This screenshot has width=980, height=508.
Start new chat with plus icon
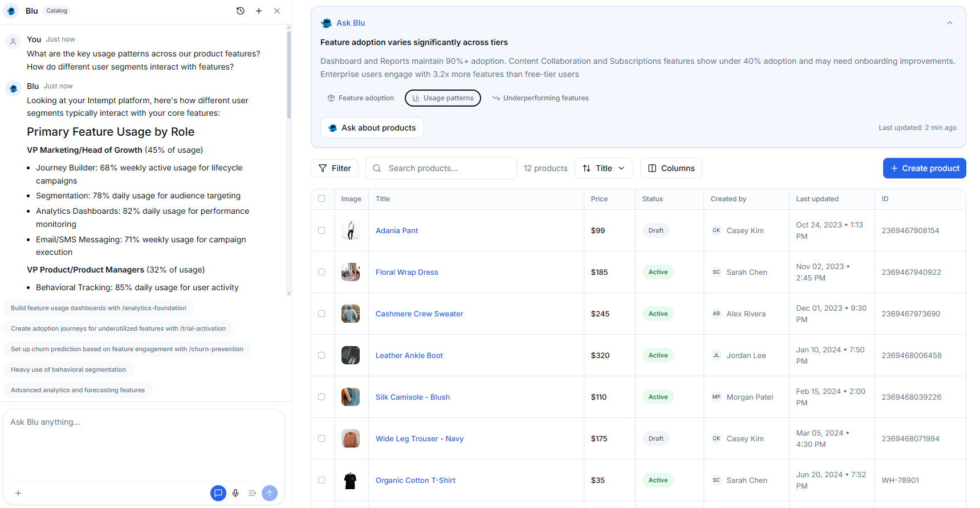click(x=259, y=11)
